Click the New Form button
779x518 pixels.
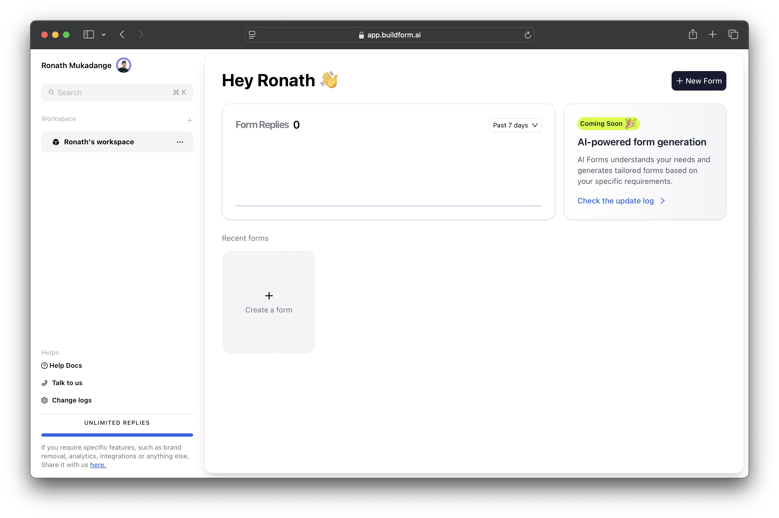coord(698,81)
